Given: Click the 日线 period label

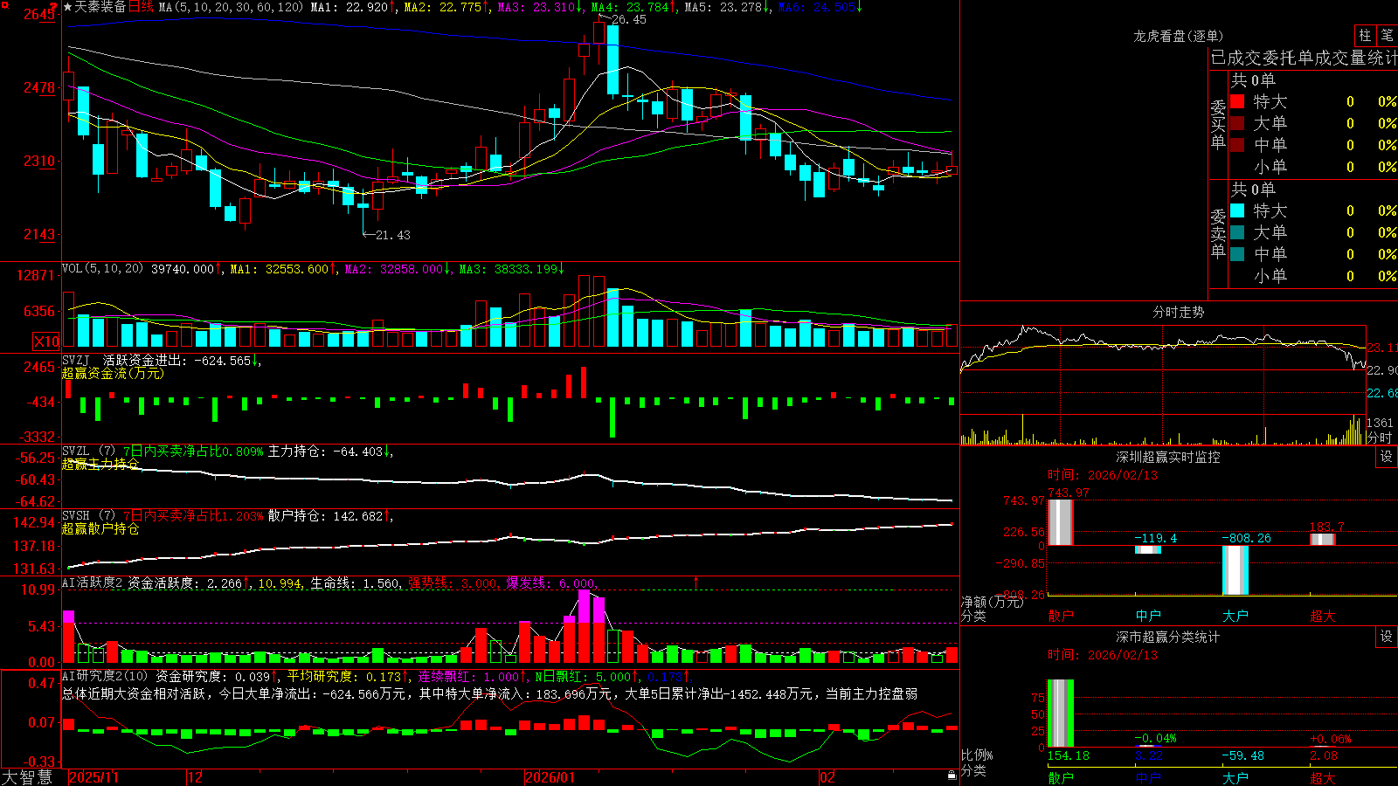Looking at the screenshot, I should click(x=141, y=7).
